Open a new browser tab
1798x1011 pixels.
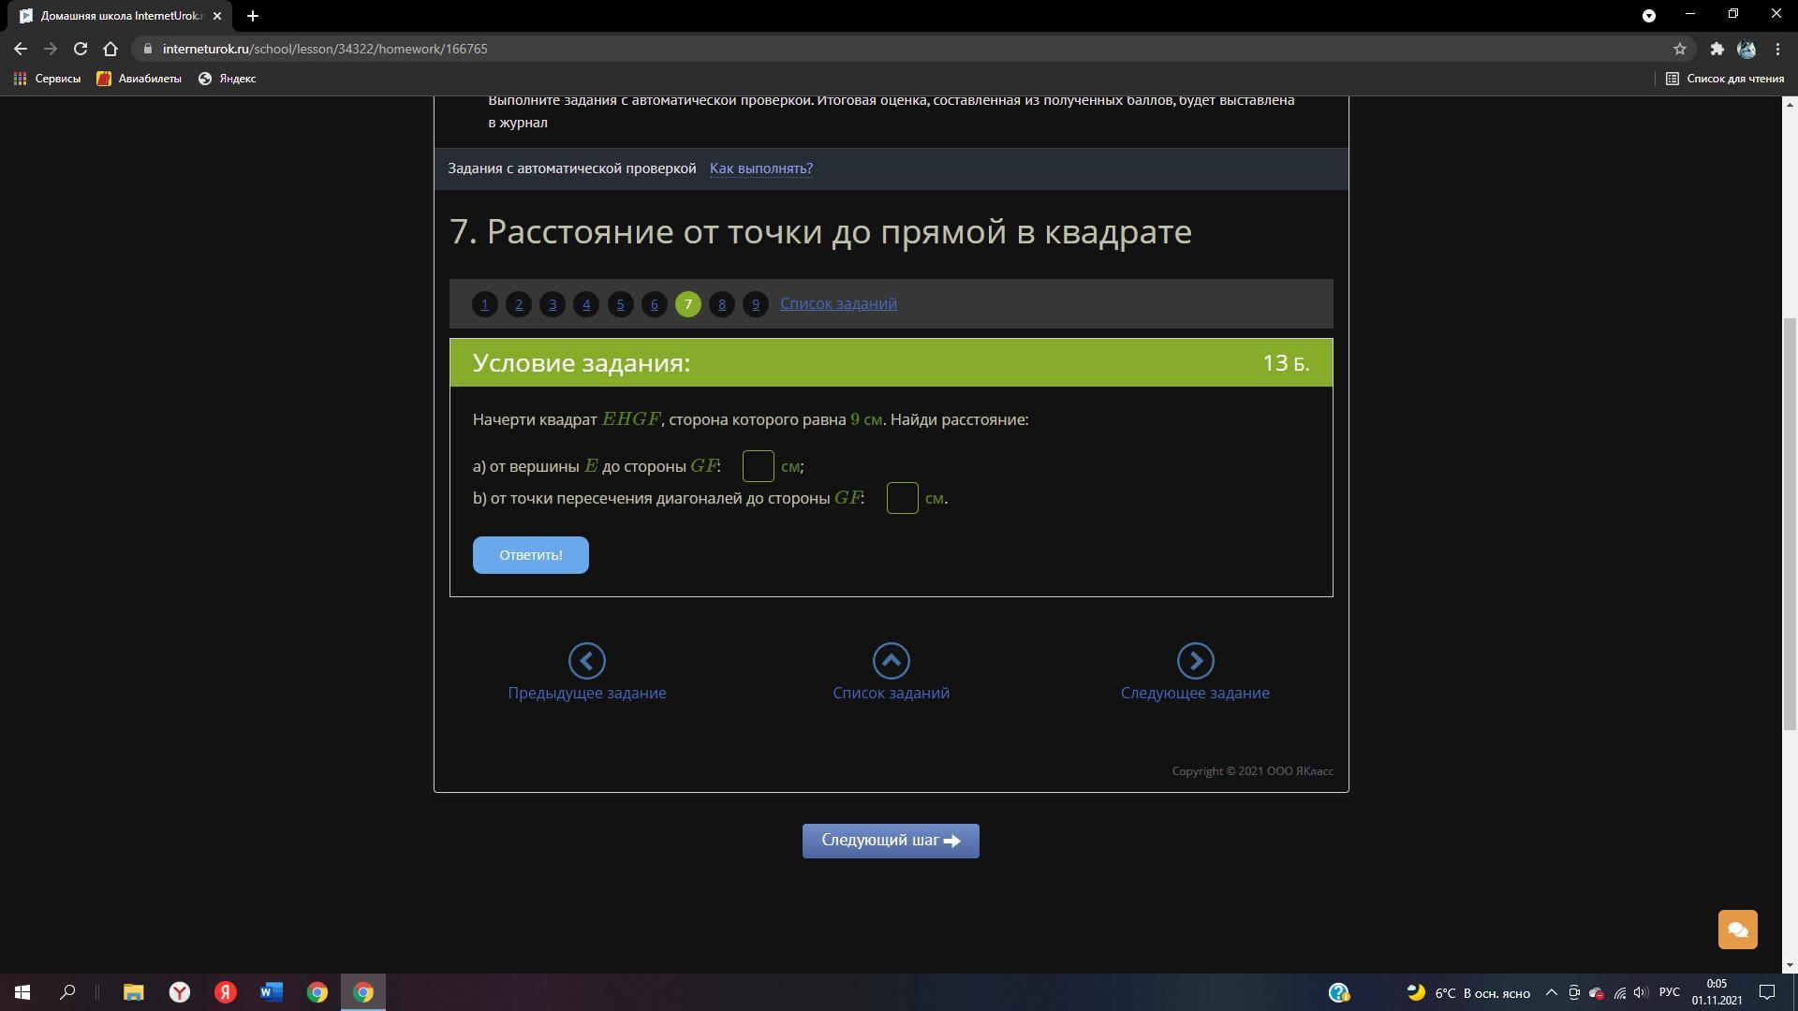tap(252, 16)
